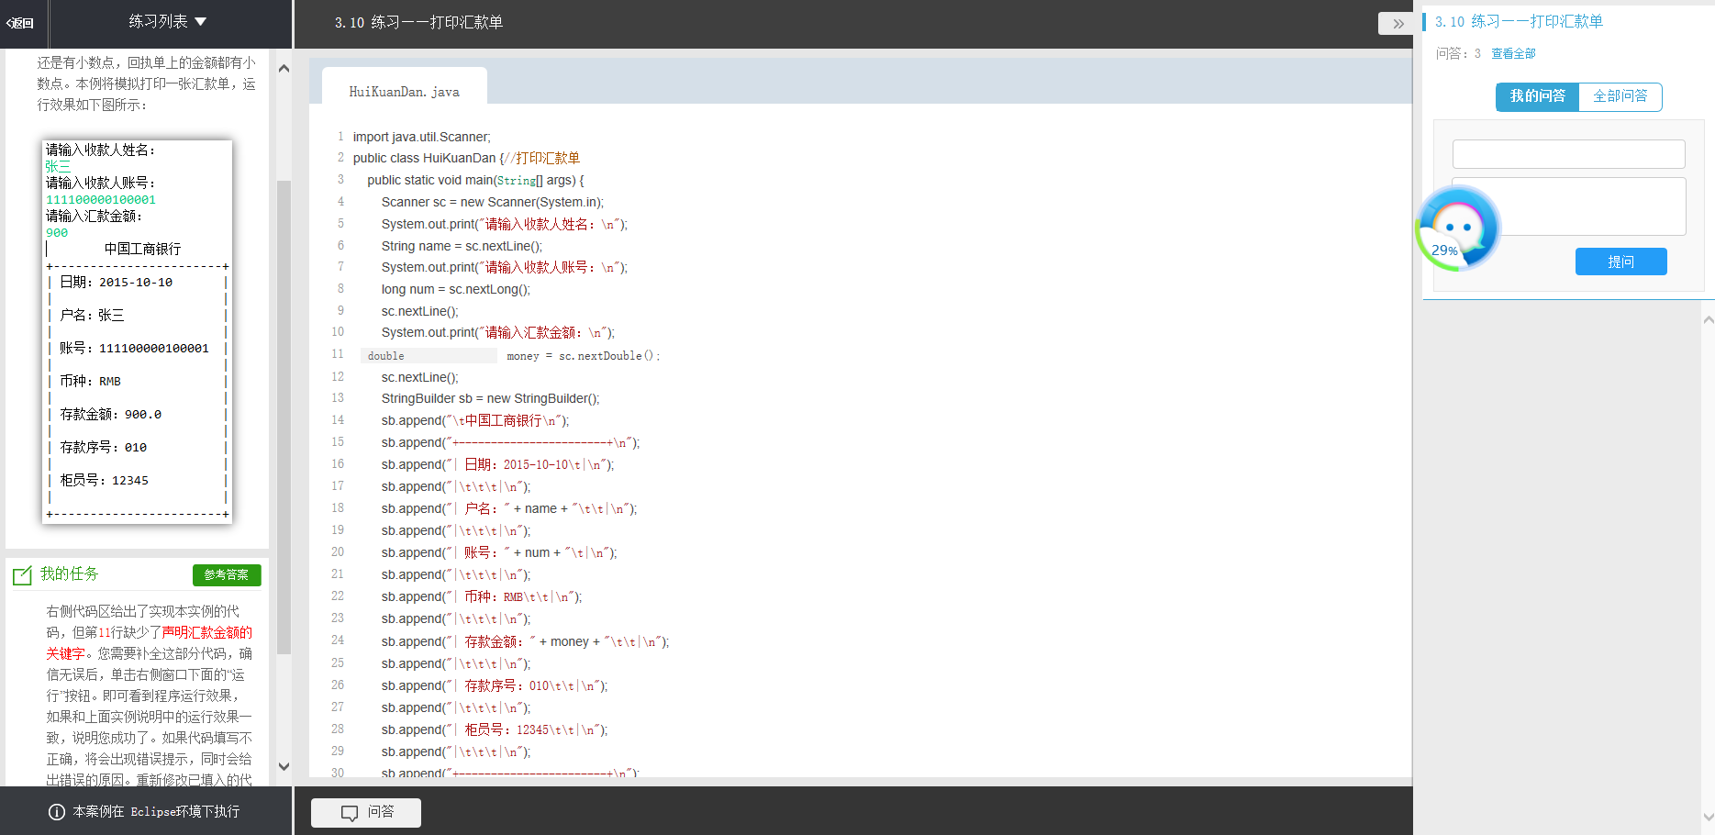1715x835 pixels.
Task: Click code line 16 日期 2015-10-10 append statement
Action: click(497, 464)
